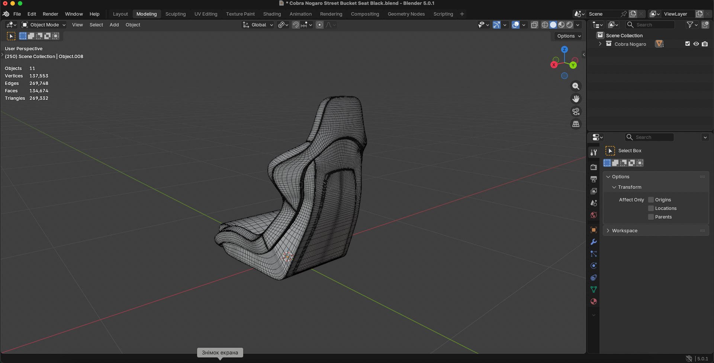Open the Tool properties tab
The height and width of the screenshot is (363, 714).
594,152
